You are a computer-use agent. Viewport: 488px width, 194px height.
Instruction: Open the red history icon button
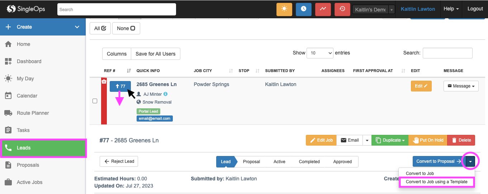[342, 9]
